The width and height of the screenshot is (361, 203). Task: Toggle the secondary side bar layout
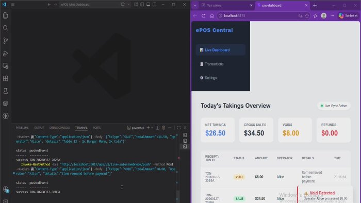pos(155,4)
